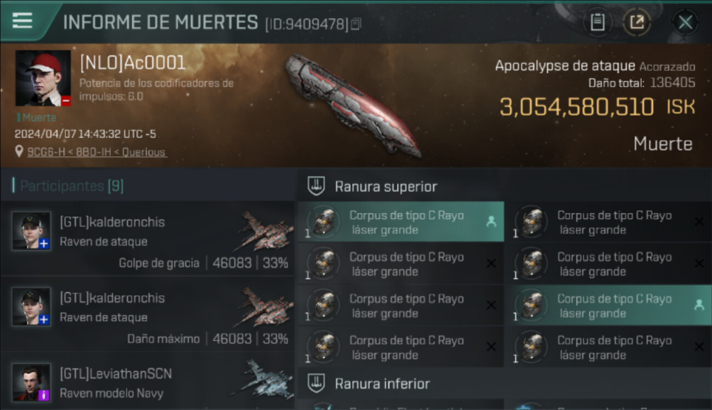Select highlighted Corpus laser in right column
Viewport: 712px width, 410px height.
(612, 306)
